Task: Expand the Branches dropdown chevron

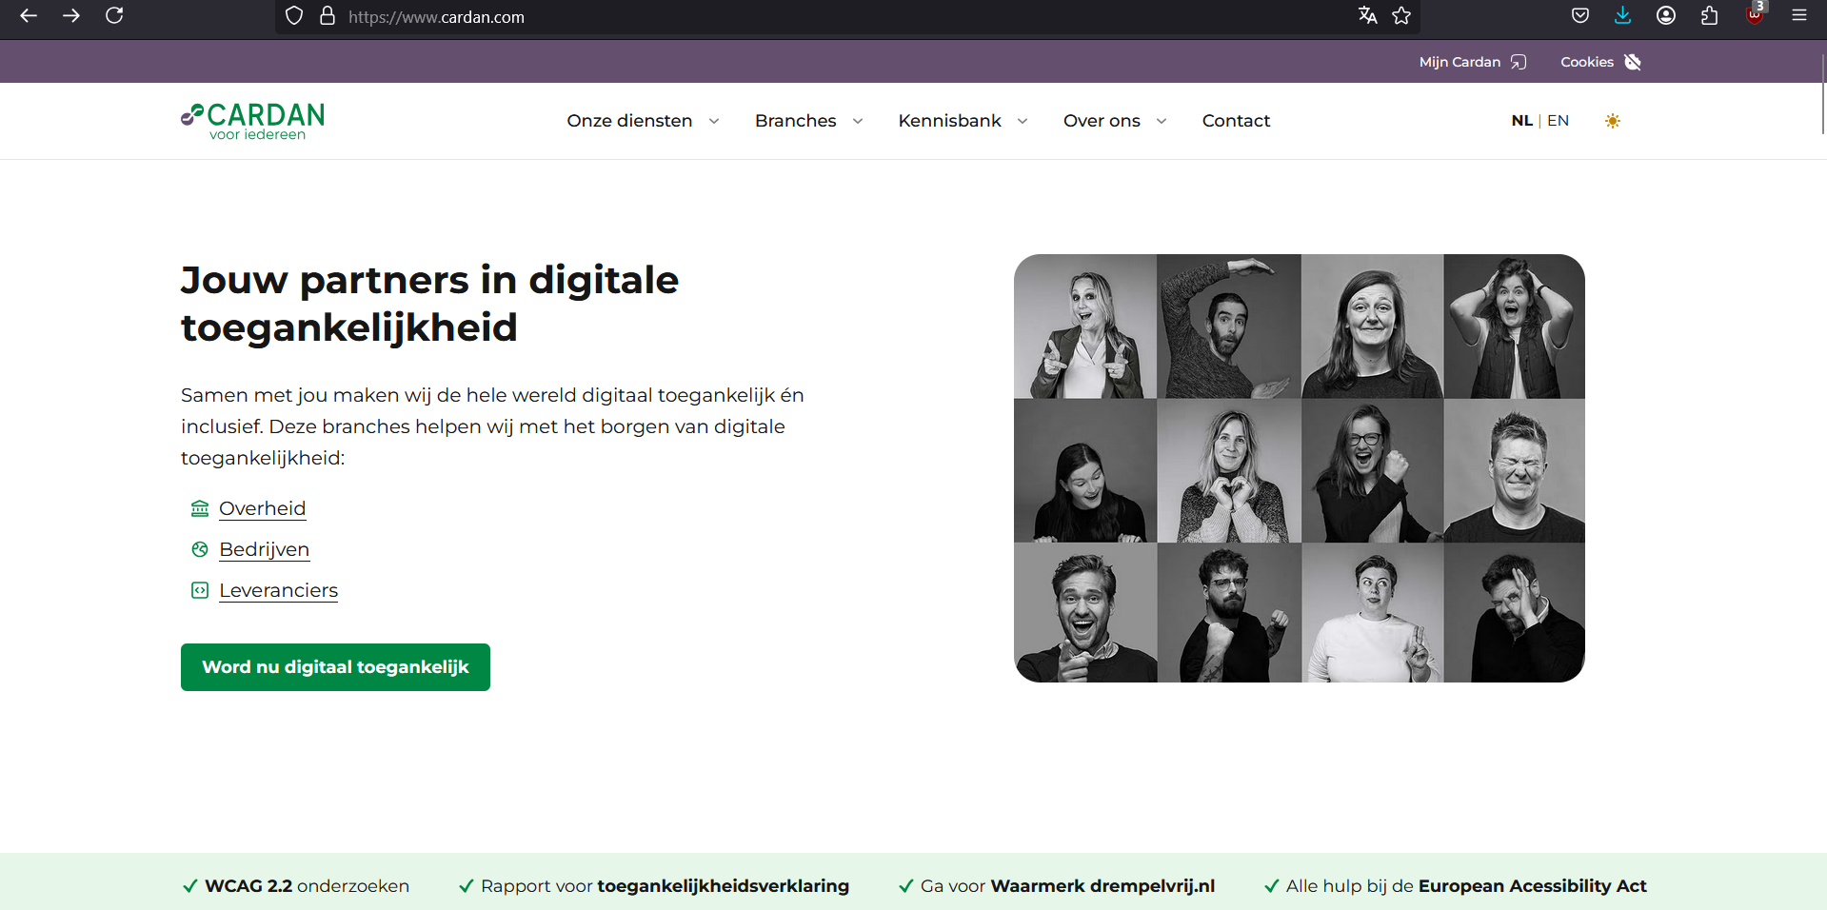Action: pyautogui.click(x=857, y=121)
